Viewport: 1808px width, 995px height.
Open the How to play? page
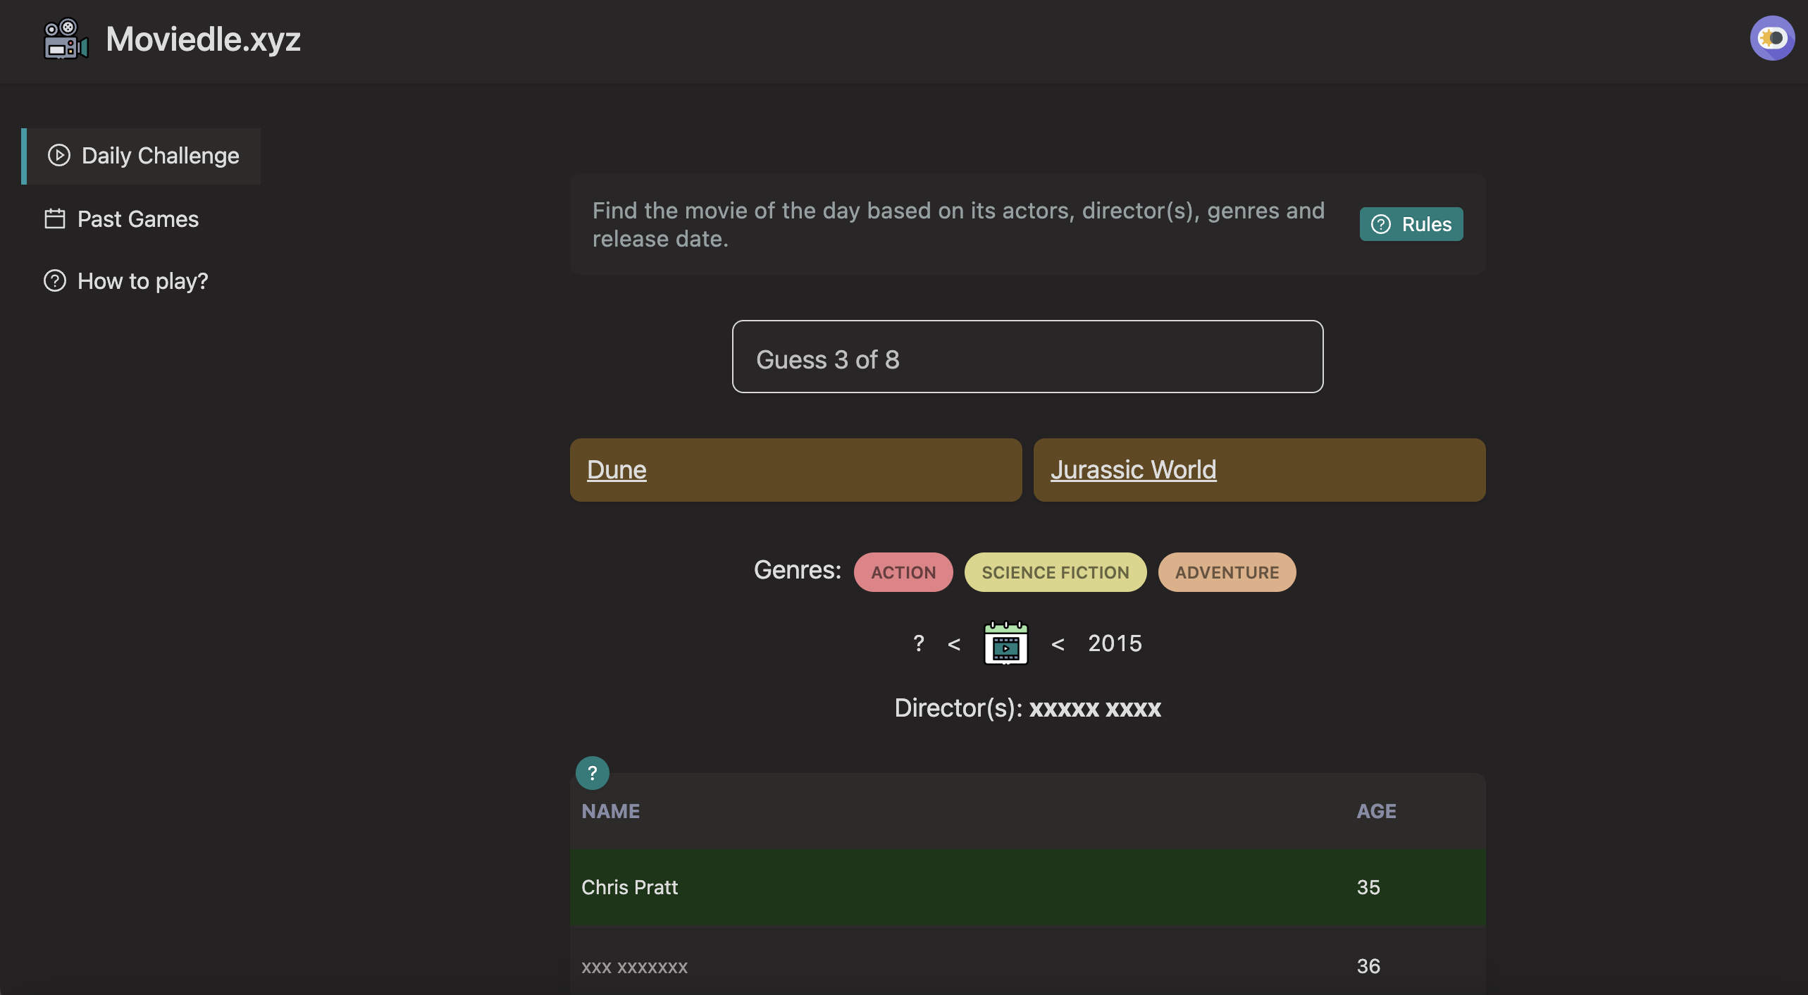[x=126, y=281]
